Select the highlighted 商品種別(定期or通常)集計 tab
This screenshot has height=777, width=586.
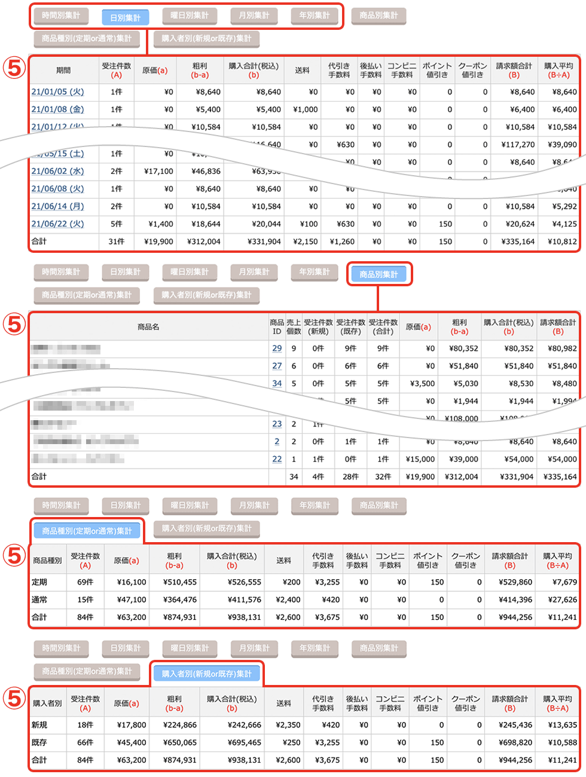point(87,531)
